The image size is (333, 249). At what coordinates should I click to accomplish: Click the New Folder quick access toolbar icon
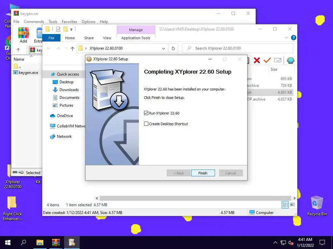click(x=65, y=29)
